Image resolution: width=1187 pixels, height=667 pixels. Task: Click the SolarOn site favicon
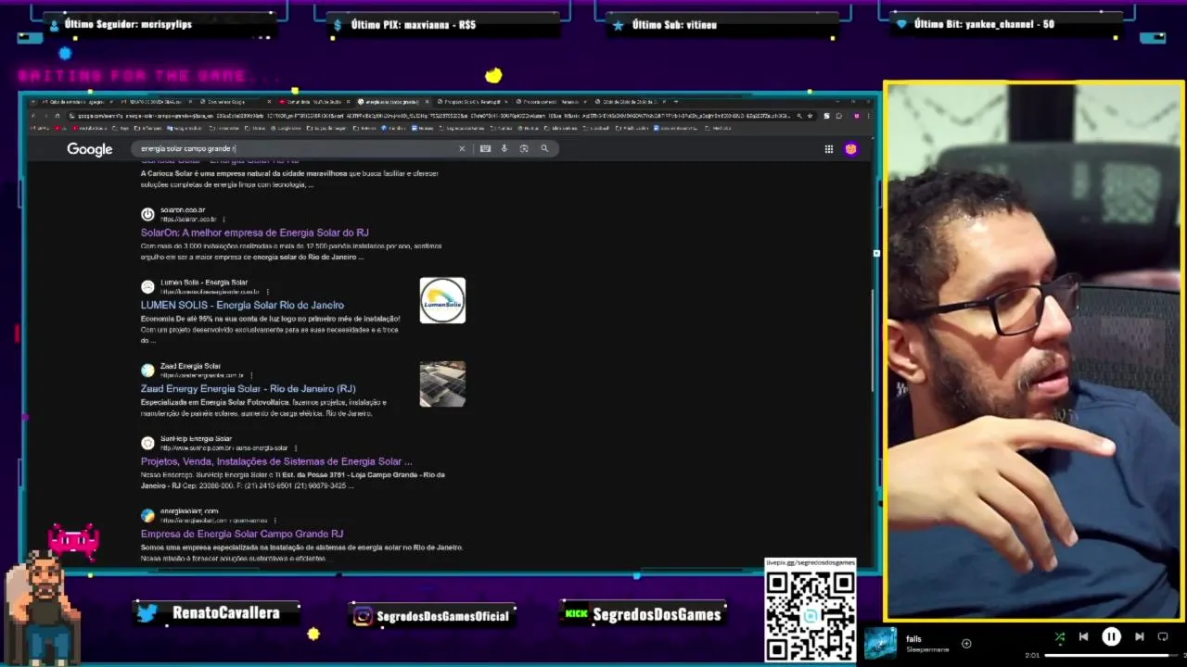tap(147, 214)
